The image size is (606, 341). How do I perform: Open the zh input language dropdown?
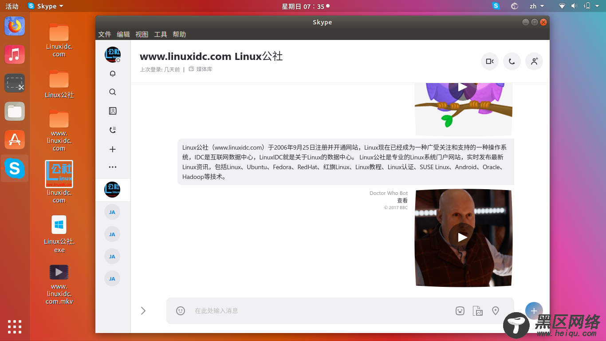(537, 6)
